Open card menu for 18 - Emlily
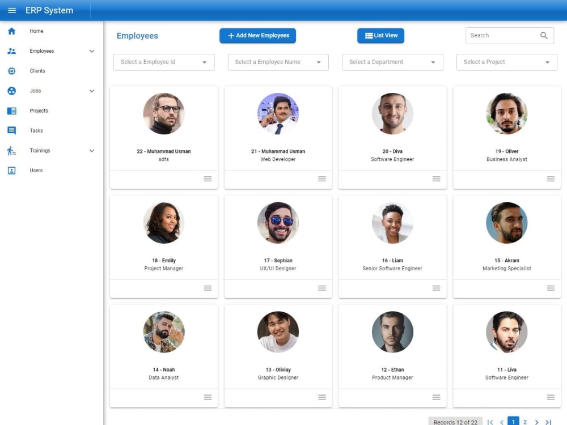Image resolution: width=567 pixels, height=425 pixels. [208, 288]
